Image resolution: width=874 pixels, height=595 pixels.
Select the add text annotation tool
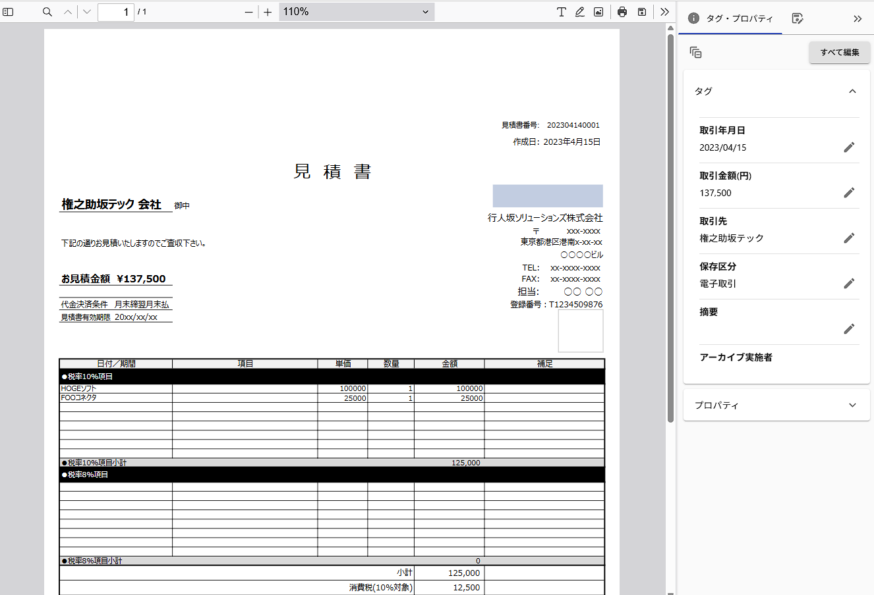(x=561, y=12)
